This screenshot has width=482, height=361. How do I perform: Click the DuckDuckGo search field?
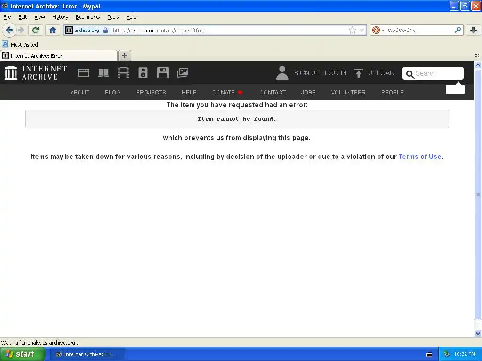419,30
